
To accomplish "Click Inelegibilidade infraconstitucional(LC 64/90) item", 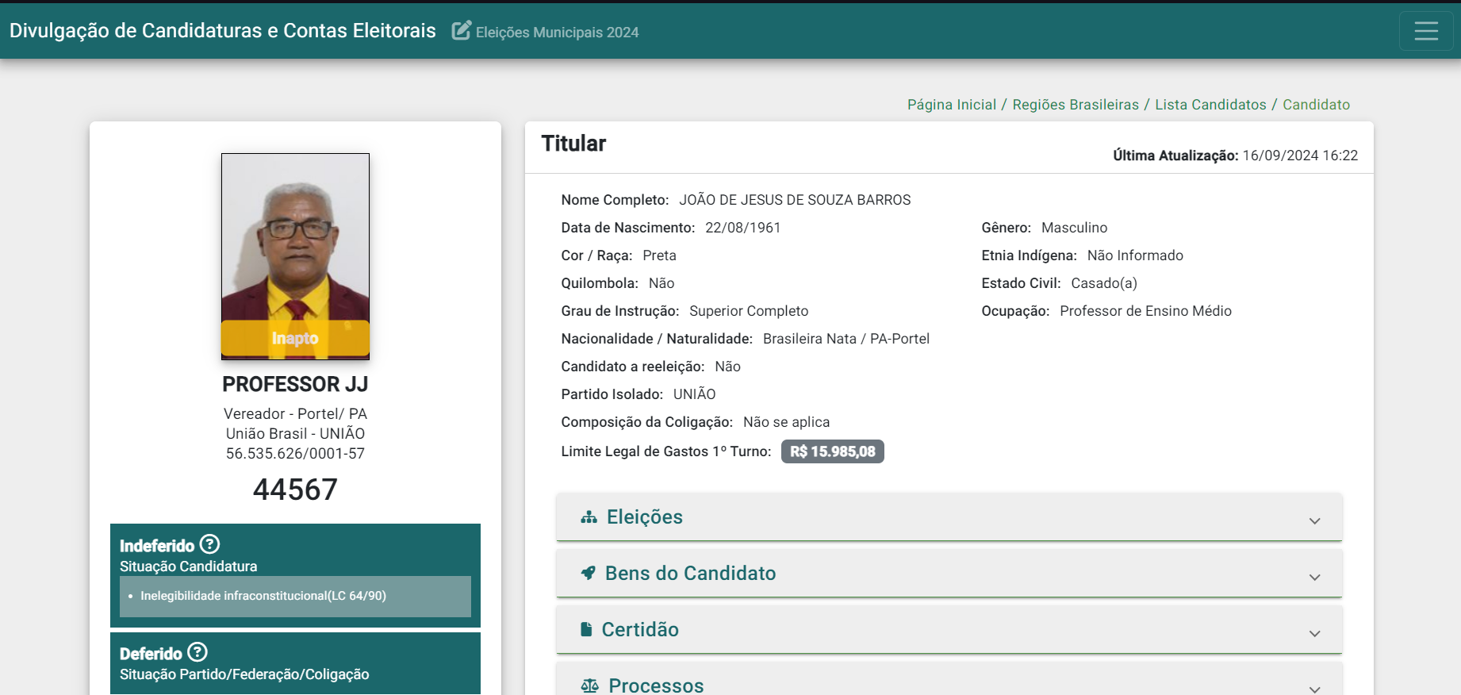I will pos(263,596).
